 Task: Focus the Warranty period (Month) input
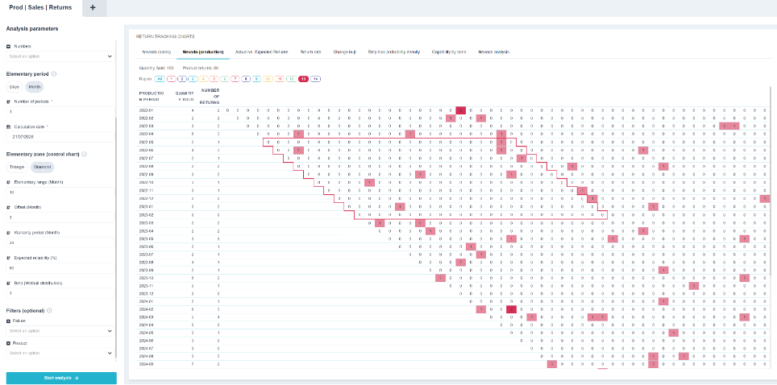point(60,242)
